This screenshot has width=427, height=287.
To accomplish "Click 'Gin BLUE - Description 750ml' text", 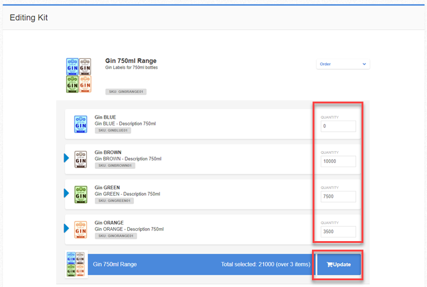I will click(x=125, y=124).
